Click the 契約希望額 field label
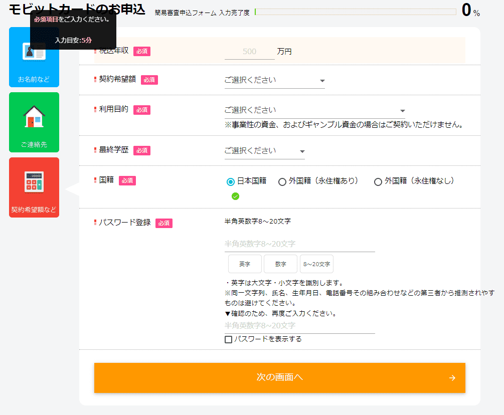Screen dimensions: 504x415 [x=117, y=79]
